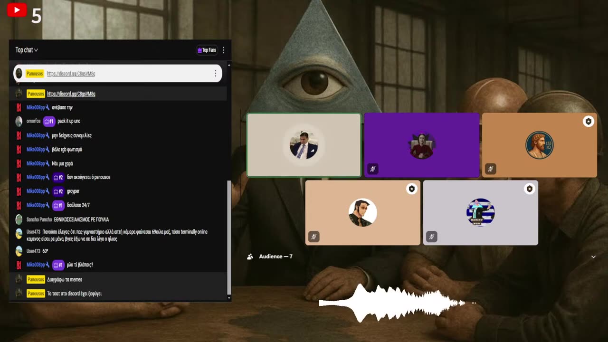Image resolution: width=608 pixels, height=342 pixels.
Task: Click the shield badge on Greek flag tile
Action: coord(530,189)
